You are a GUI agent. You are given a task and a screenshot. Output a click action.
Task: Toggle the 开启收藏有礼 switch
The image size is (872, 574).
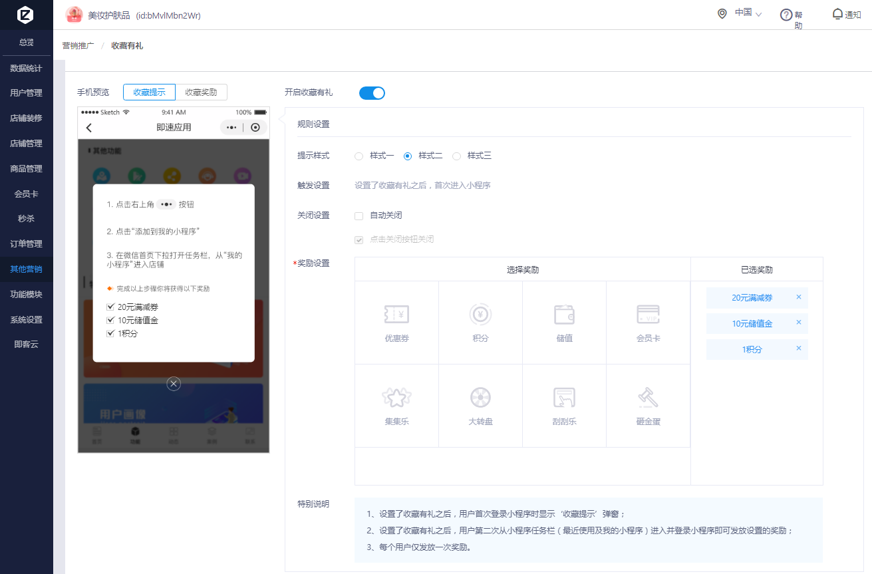(x=372, y=93)
